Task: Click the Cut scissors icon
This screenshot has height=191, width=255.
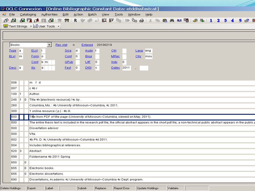Action: click(x=150, y=20)
